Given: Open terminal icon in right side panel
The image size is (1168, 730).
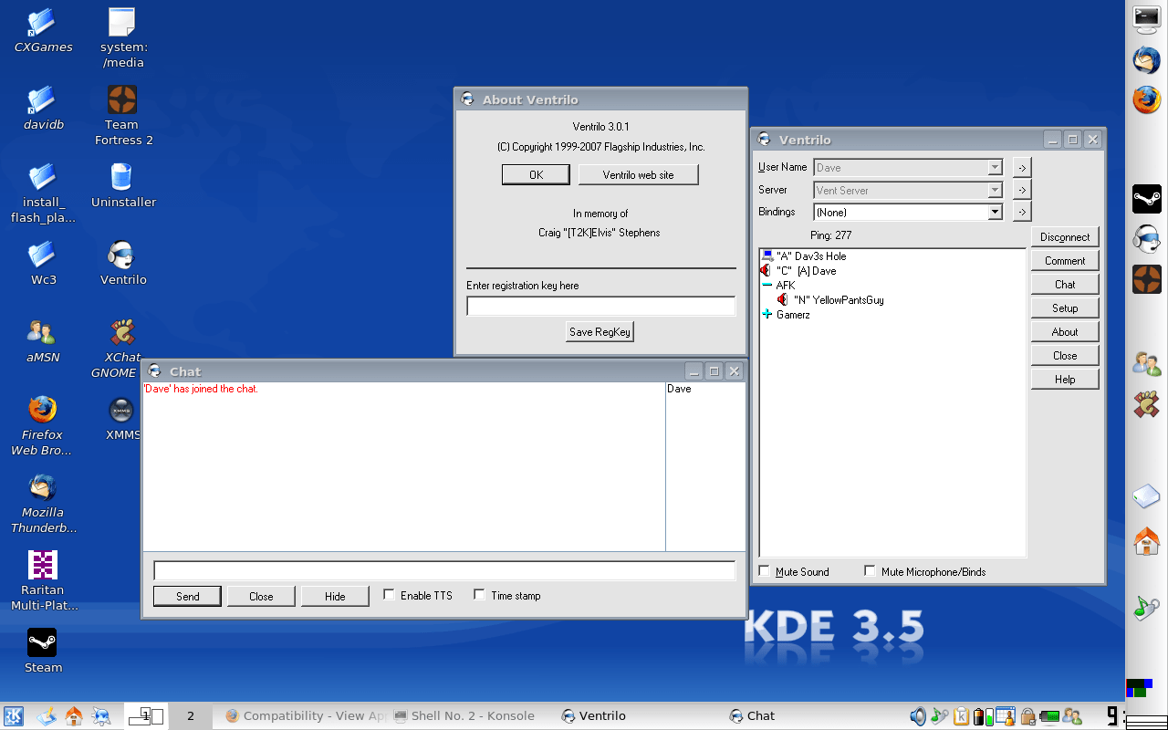Looking at the screenshot, I should 1146,17.
